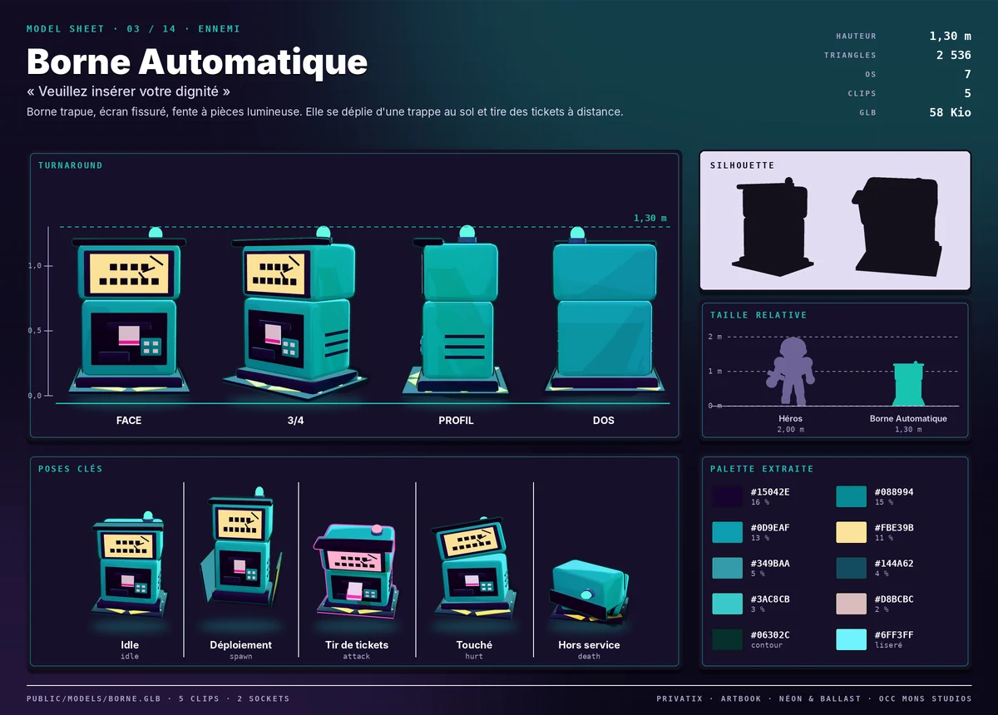998x715 pixels.
Task: Click the 0,5 axis tick label in Turnaround
Action: (34, 331)
